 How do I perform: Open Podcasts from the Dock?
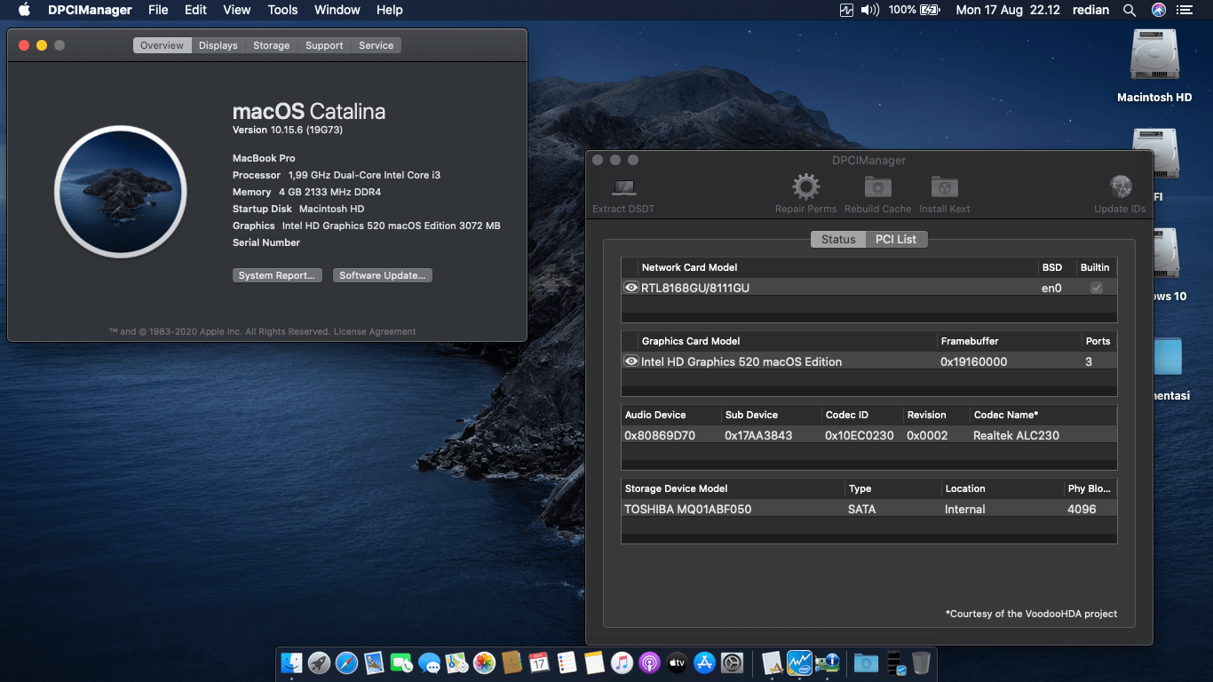(649, 662)
